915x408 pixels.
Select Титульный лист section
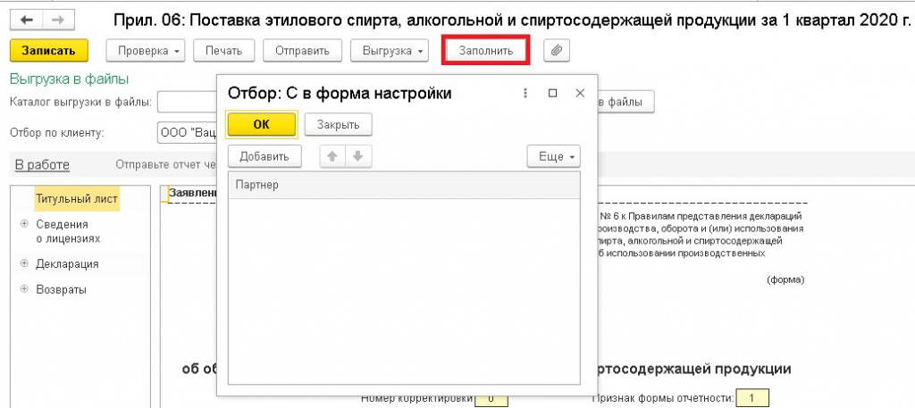(x=77, y=198)
